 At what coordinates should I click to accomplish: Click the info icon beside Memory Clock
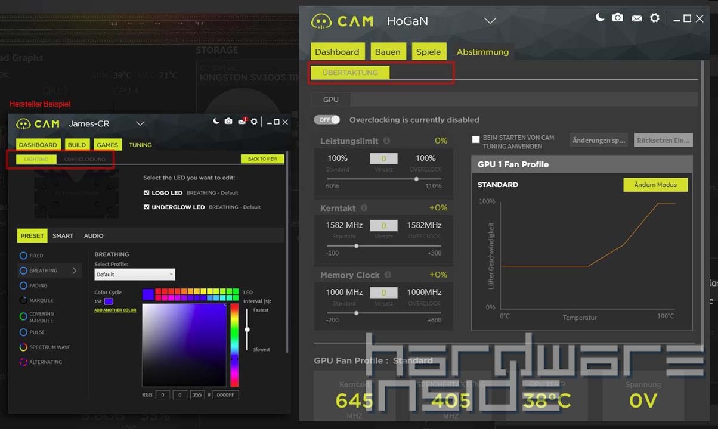[x=388, y=275]
